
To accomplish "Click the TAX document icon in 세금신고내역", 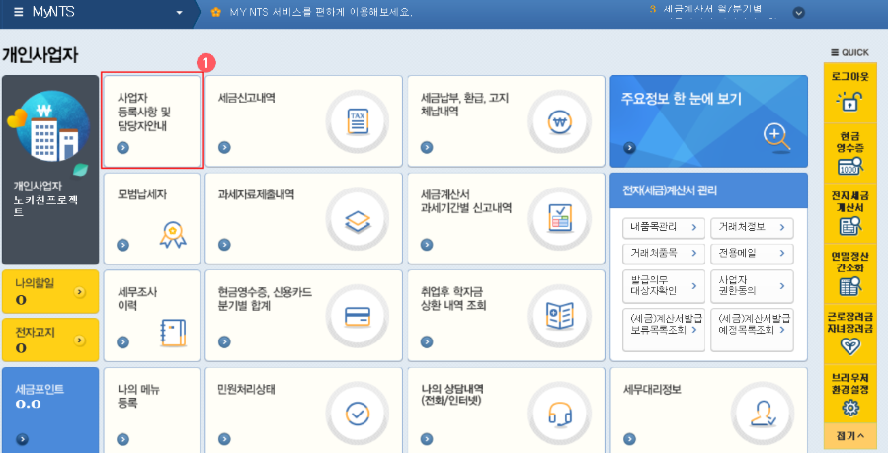I will coord(358,121).
